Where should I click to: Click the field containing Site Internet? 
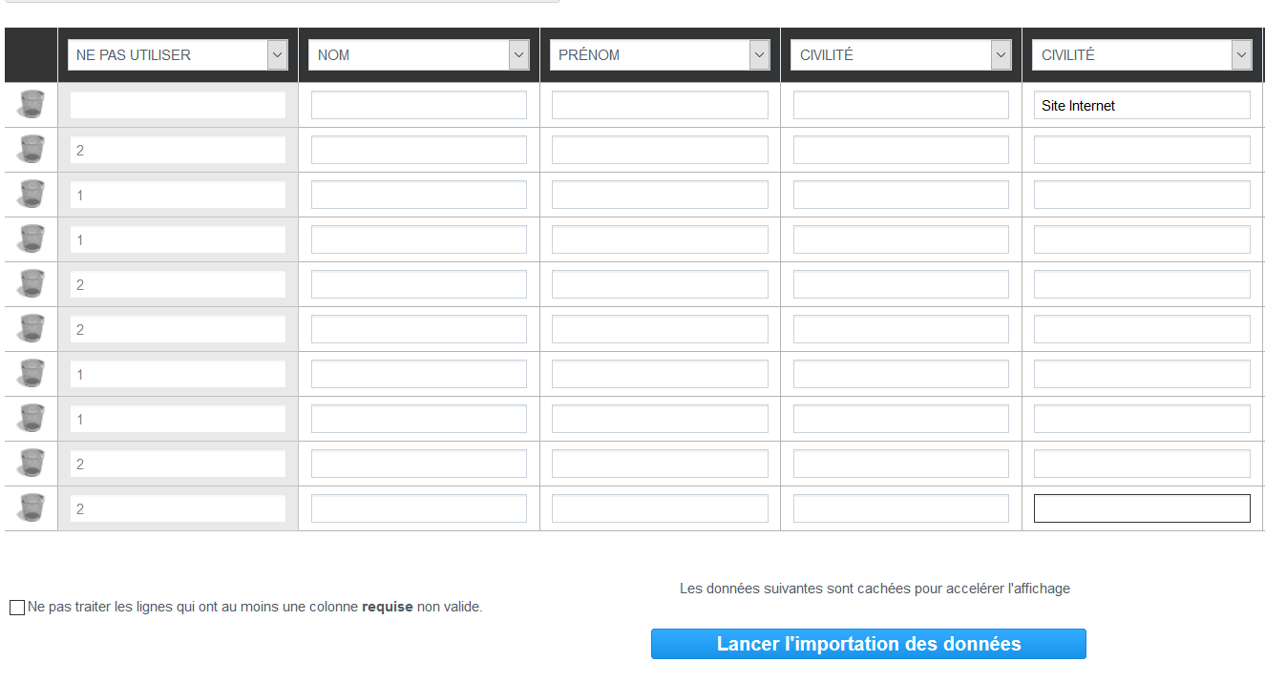pyautogui.click(x=1142, y=105)
